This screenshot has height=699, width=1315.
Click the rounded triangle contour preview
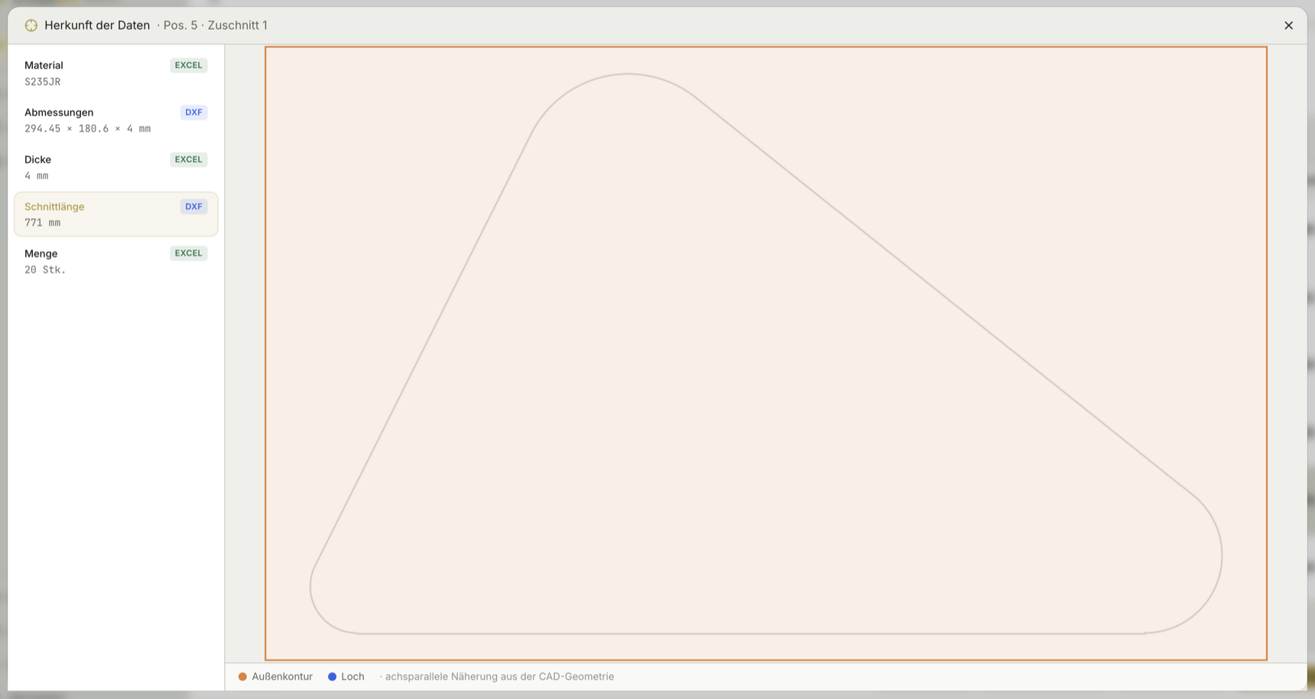(765, 353)
